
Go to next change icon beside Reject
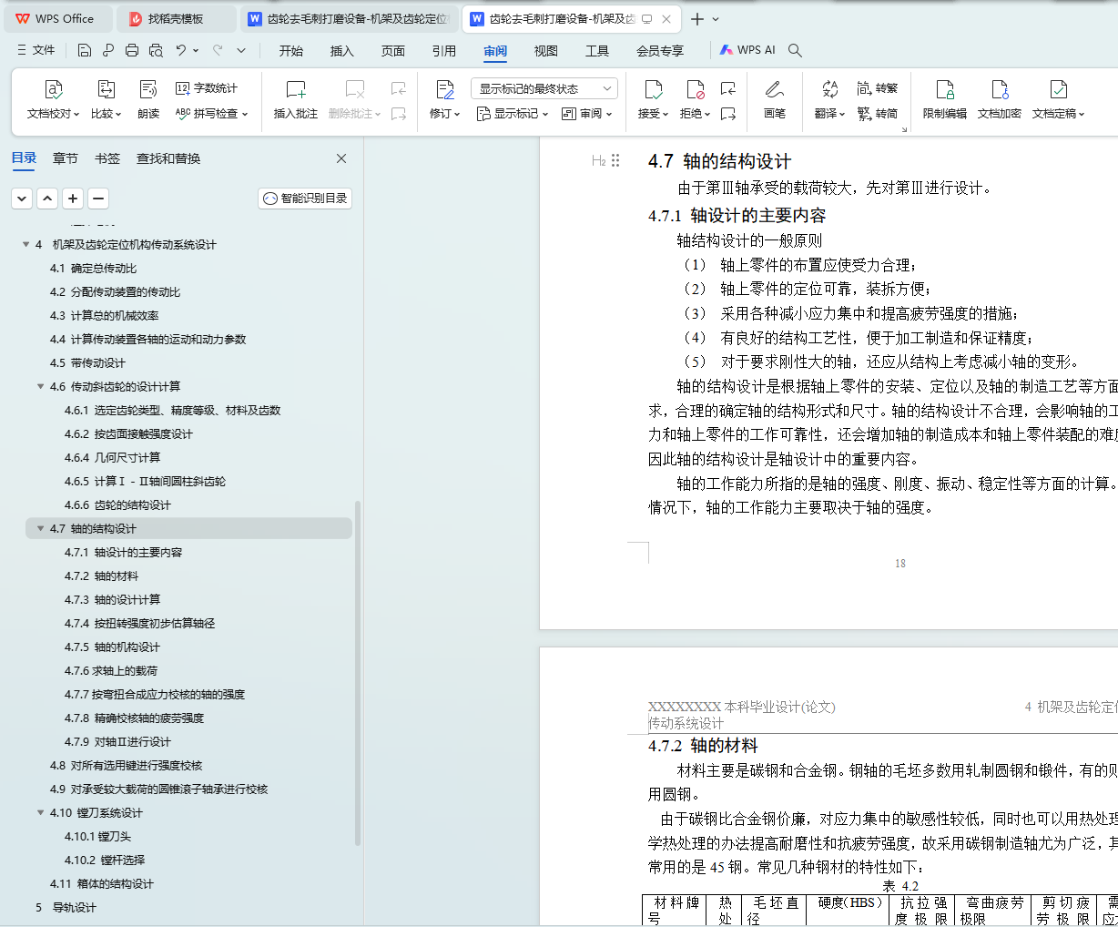(x=728, y=114)
